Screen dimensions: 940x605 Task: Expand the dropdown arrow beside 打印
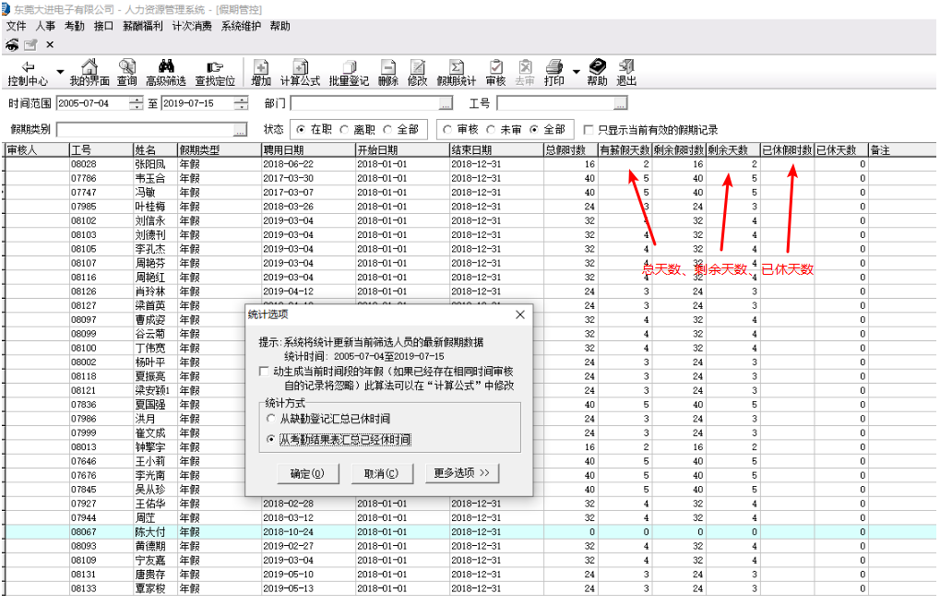point(577,71)
